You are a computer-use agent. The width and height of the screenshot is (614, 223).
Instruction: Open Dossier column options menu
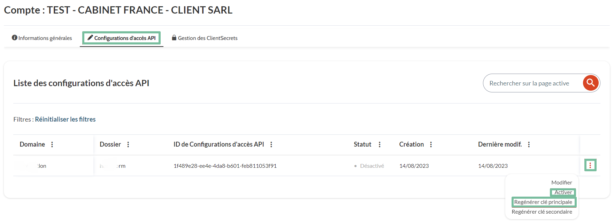point(128,144)
